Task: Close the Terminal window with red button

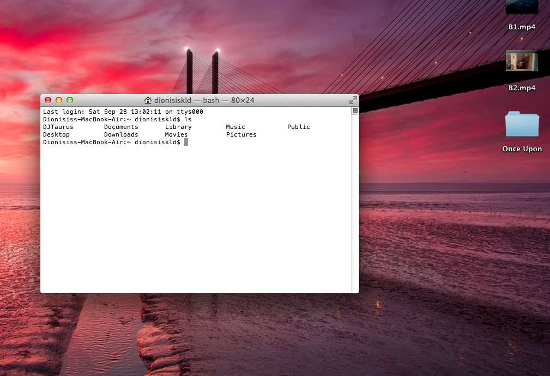Action: click(48, 100)
